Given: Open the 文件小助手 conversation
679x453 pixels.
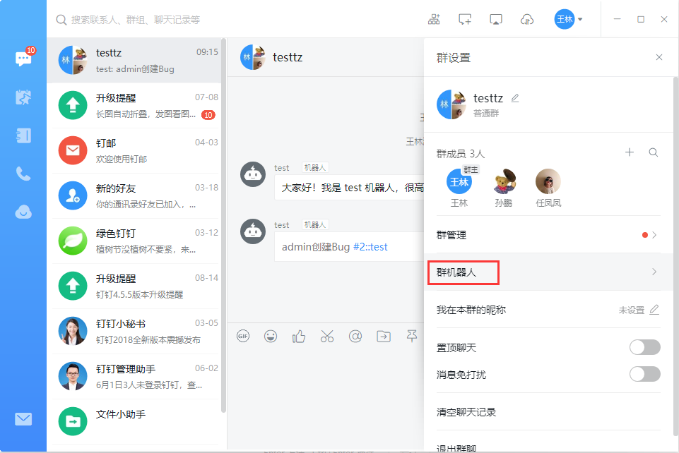Looking at the screenshot, I should 136,421.
